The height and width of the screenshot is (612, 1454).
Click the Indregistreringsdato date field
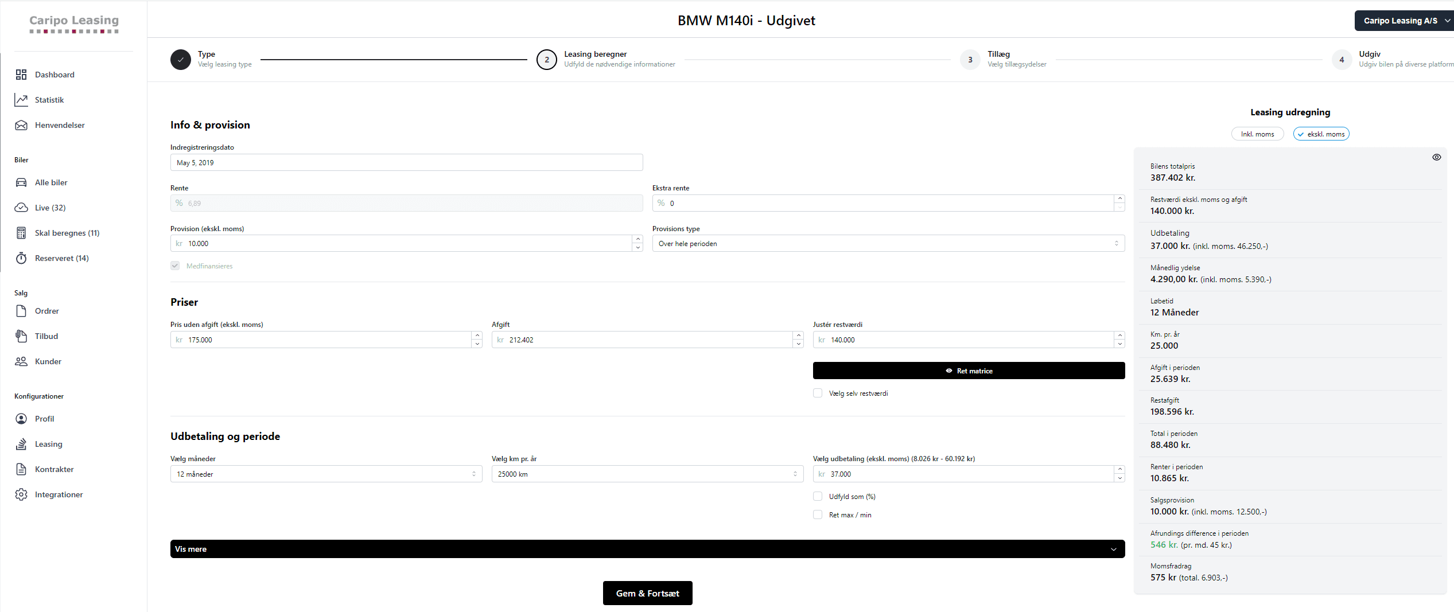[x=406, y=162]
